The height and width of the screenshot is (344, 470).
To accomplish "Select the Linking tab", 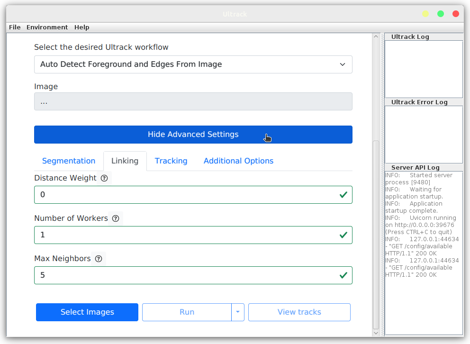I will pos(125,161).
